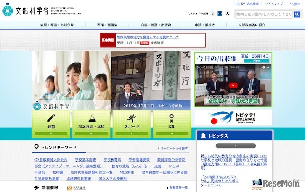Viewport: 305px width, 192px height.
Task: Open the 政策・審議会 menu
Action: coord(108,25)
